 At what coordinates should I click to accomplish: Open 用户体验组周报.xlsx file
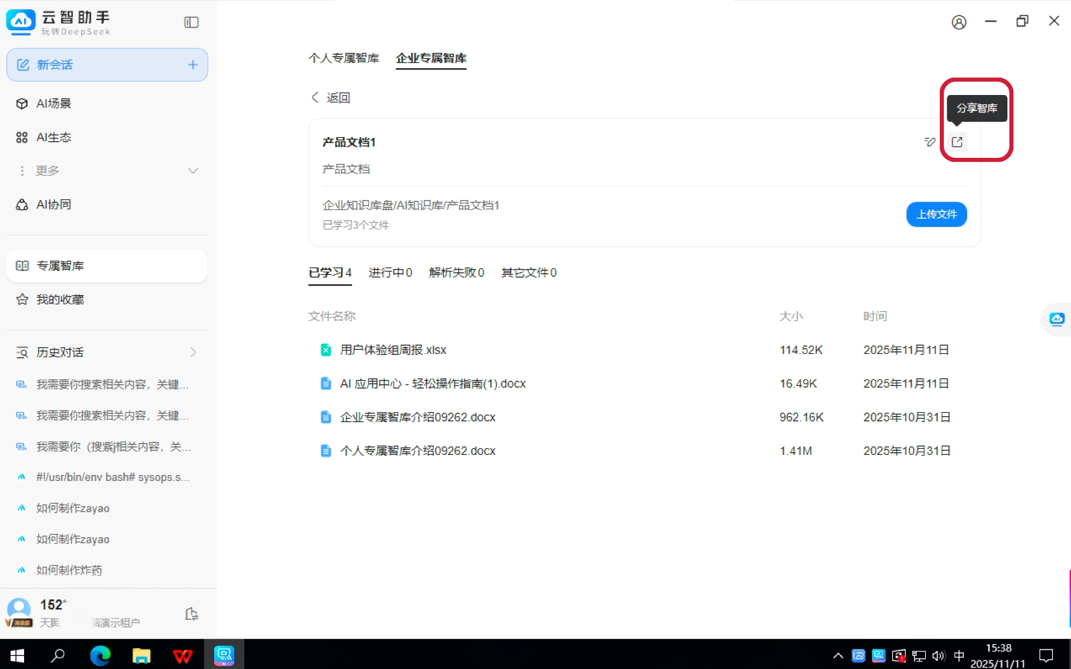pos(393,350)
